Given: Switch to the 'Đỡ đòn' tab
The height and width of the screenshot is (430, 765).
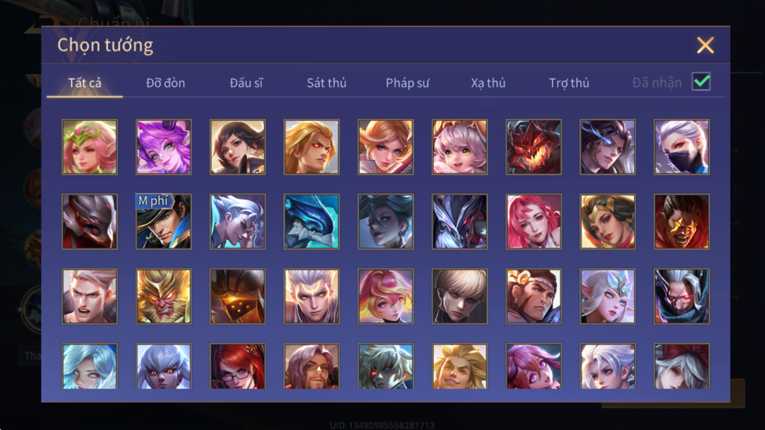Looking at the screenshot, I should [x=165, y=83].
